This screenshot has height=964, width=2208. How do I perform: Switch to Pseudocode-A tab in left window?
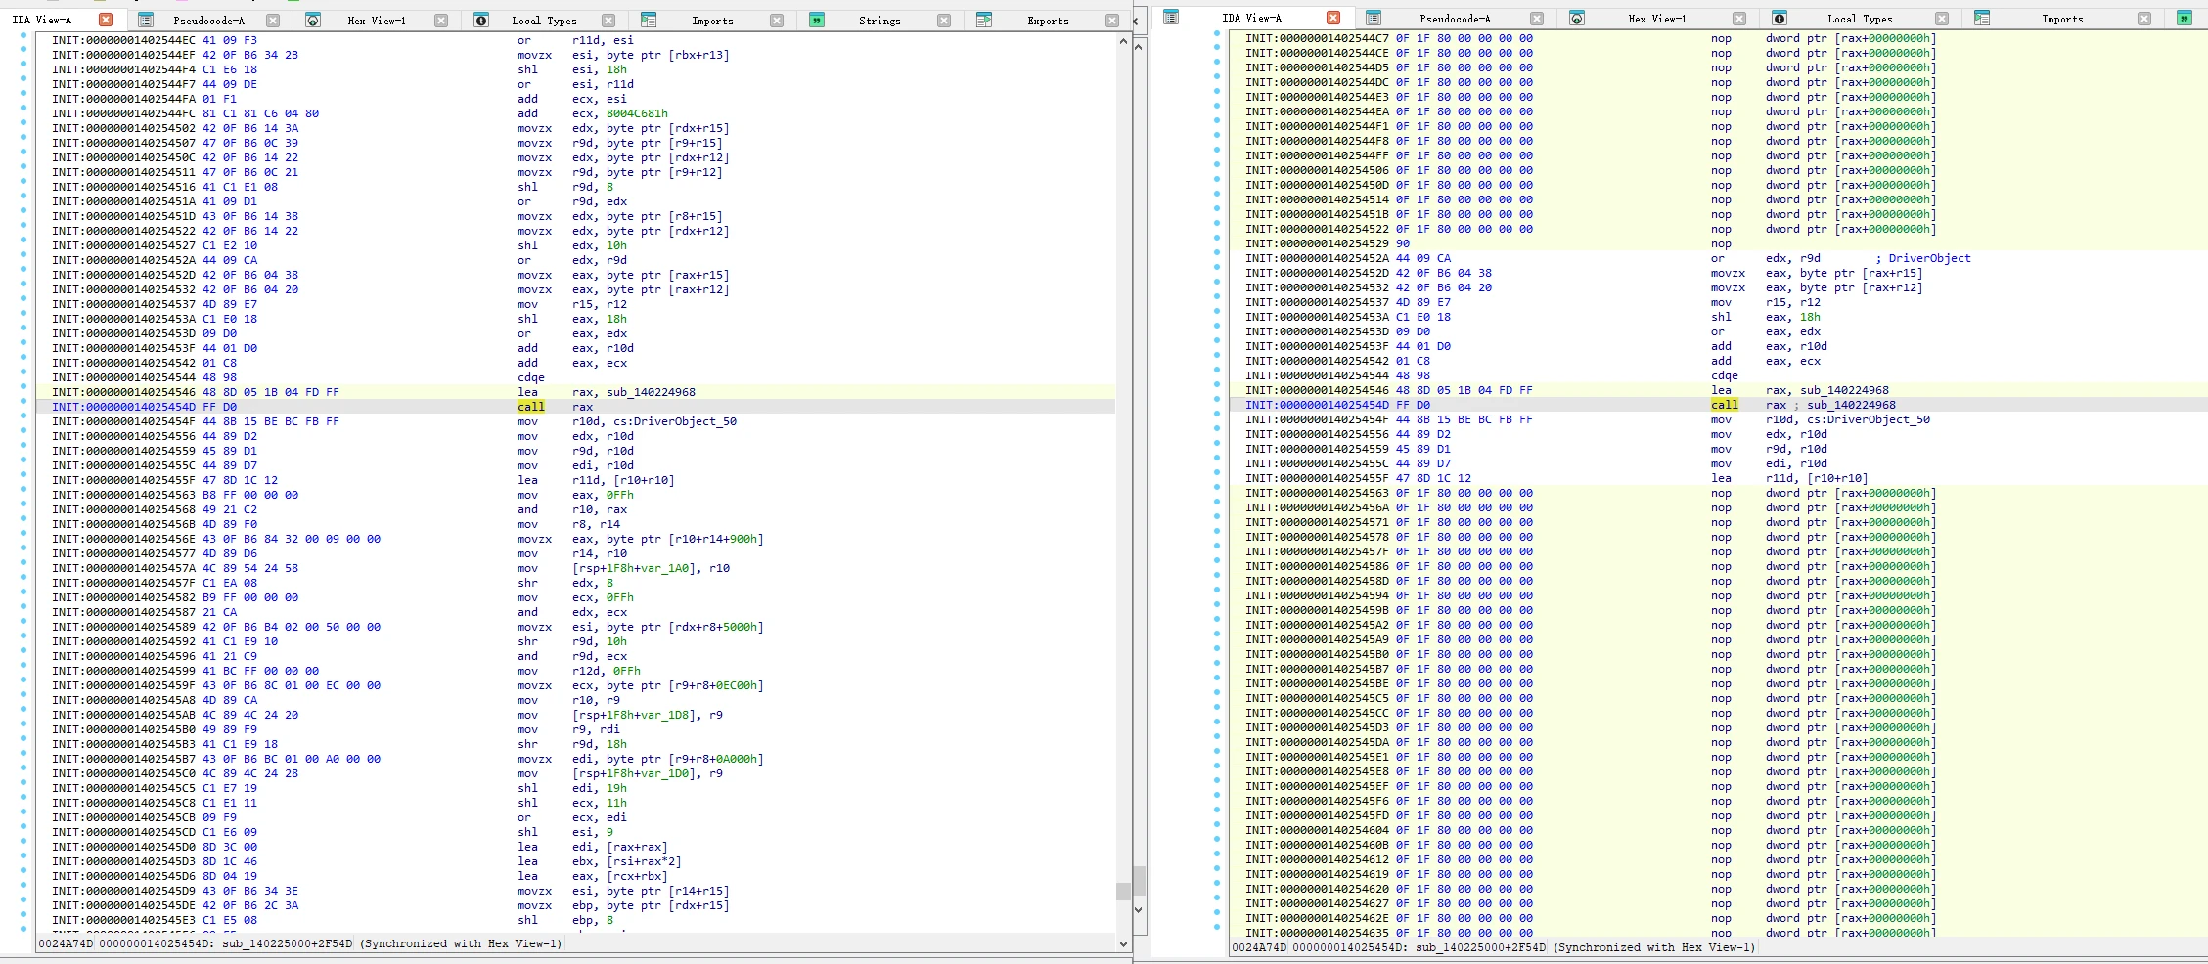[209, 21]
